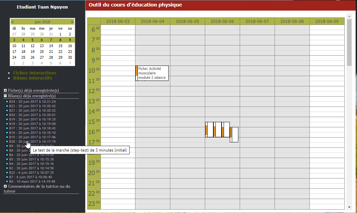The height and width of the screenshot is (213, 357).
Task: Click the scrollbar down arrow in the schedule
Action: click(349, 207)
